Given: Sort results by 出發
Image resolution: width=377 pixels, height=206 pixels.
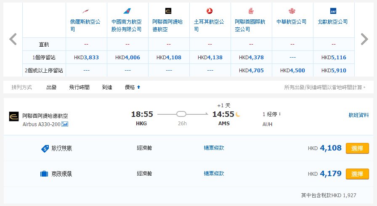Looking at the screenshot, I should tap(51, 87).
